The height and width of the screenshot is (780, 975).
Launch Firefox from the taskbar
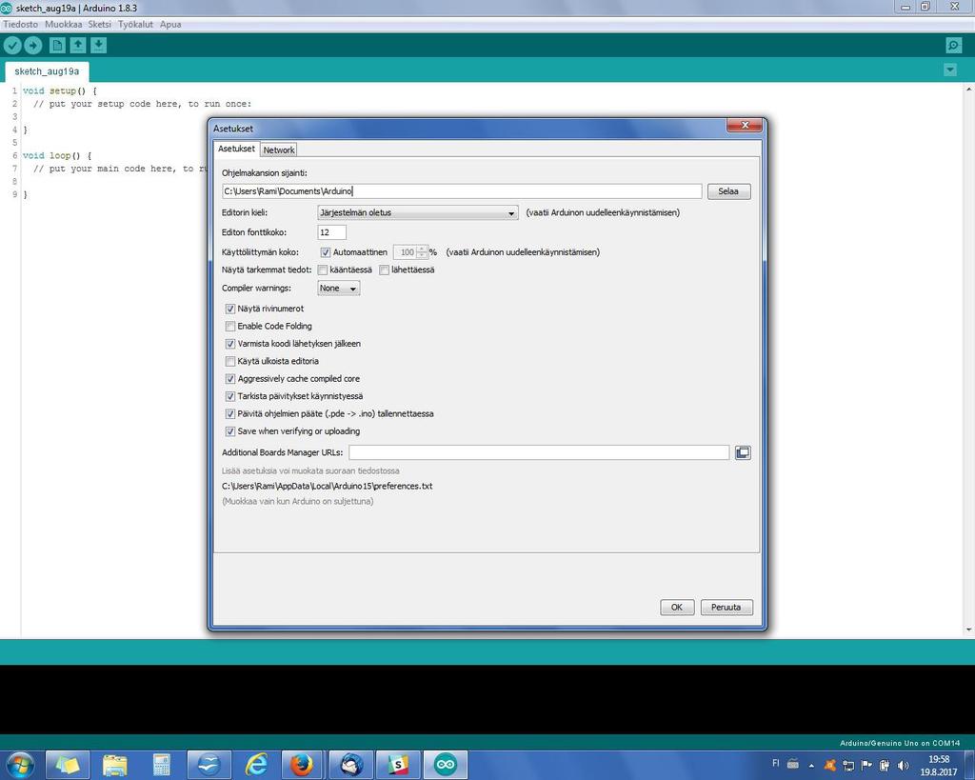[302, 765]
